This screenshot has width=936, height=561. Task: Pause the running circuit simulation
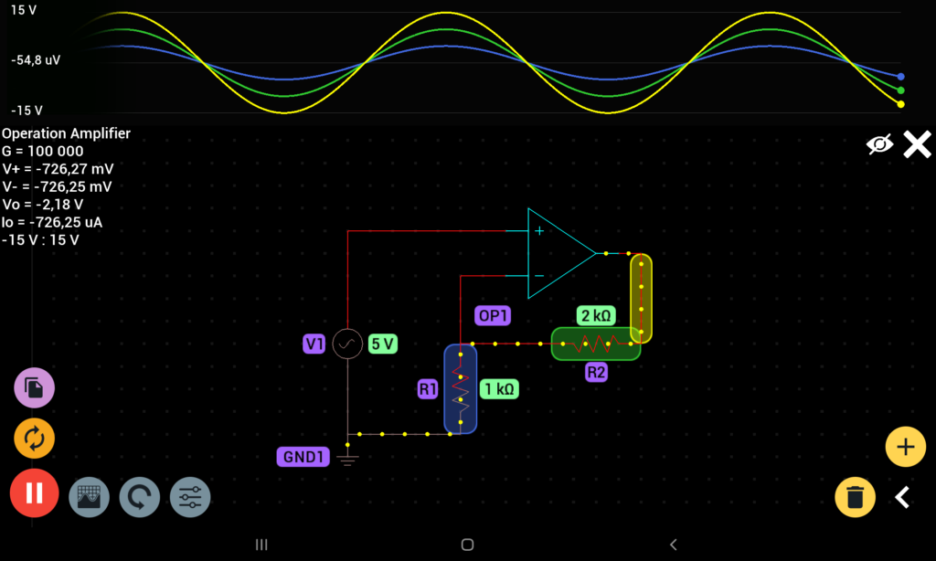tap(34, 493)
